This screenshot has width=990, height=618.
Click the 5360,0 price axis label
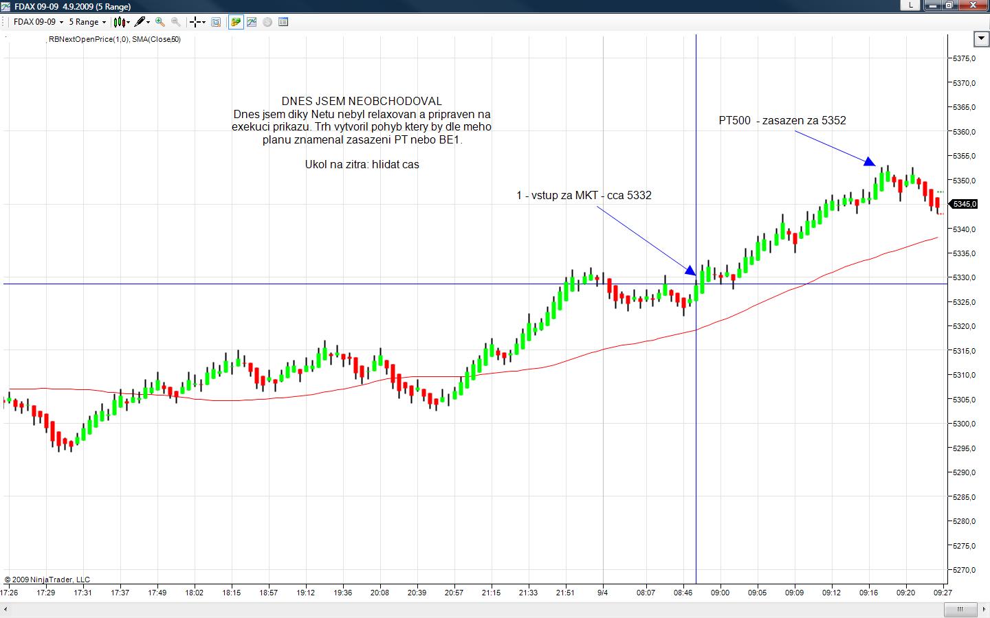click(x=965, y=132)
